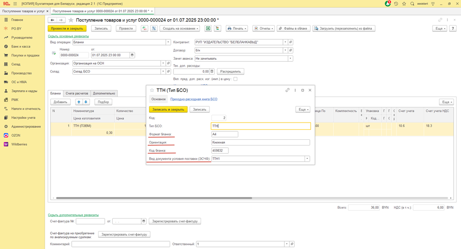
Task: Click Распределить button
Action: [x=230, y=72]
